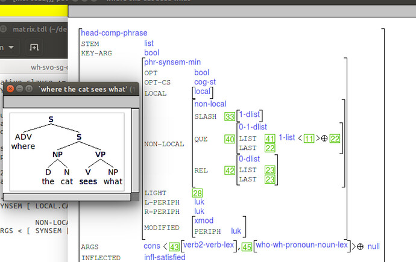This screenshot has height=262, width=416.
Task: Click the 'bool' value of KEY-ARG
Action: pyautogui.click(x=151, y=53)
